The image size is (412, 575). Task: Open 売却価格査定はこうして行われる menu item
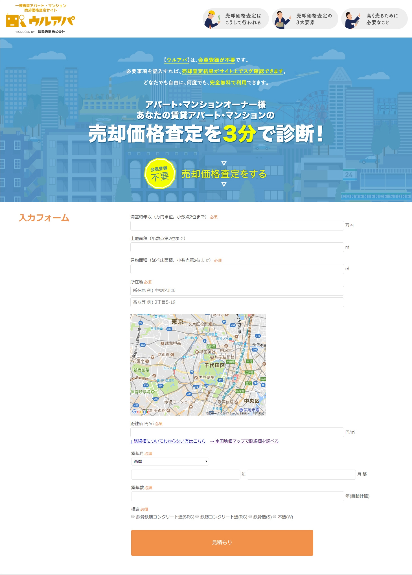(x=236, y=19)
